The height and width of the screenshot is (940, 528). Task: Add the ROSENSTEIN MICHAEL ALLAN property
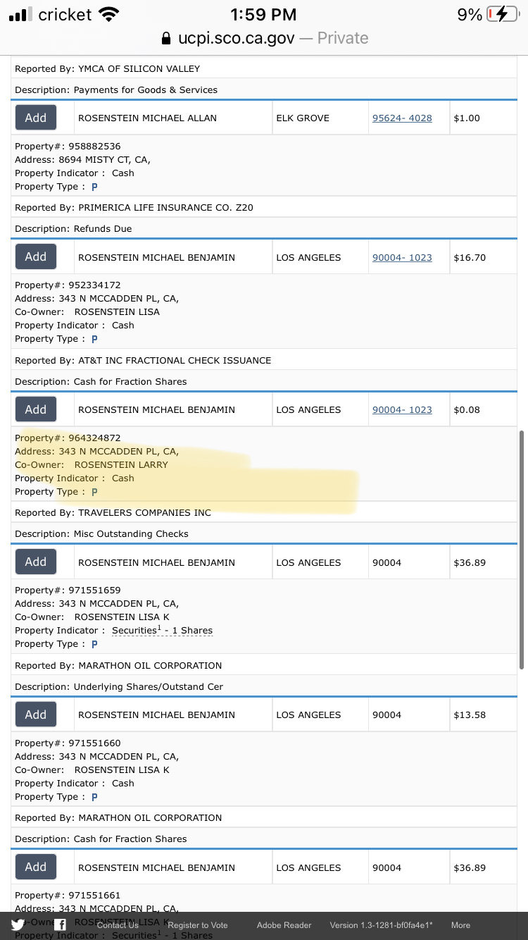[x=36, y=118]
